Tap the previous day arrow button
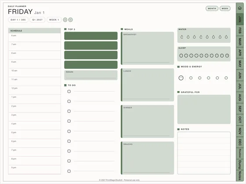Image resolution: width=246 pixels, height=184 pixels. click(x=65, y=20)
